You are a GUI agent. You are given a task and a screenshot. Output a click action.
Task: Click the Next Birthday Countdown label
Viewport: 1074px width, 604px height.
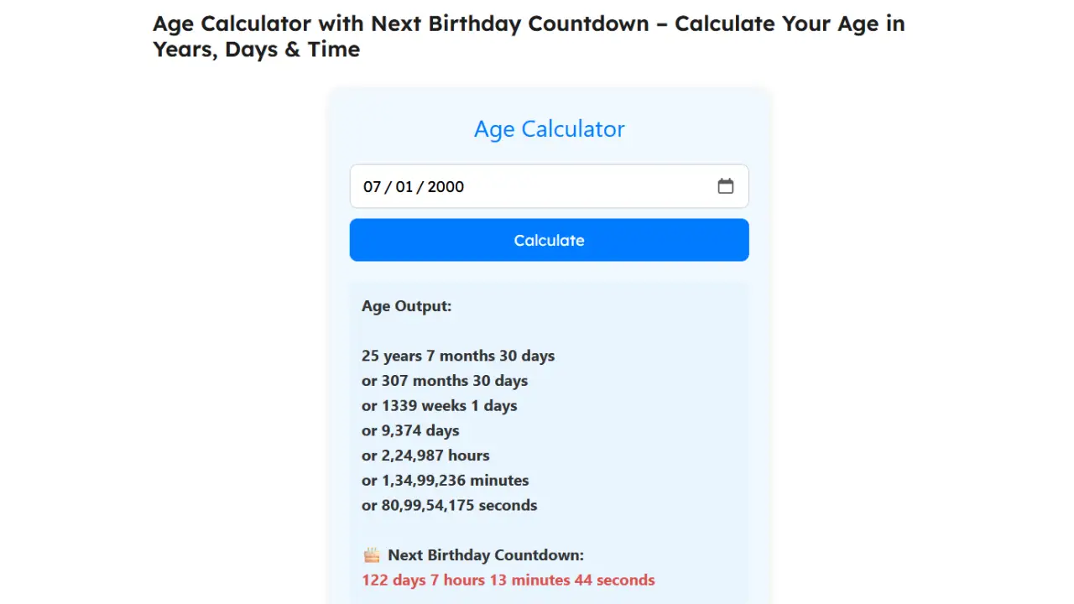click(x=485, y=555)
